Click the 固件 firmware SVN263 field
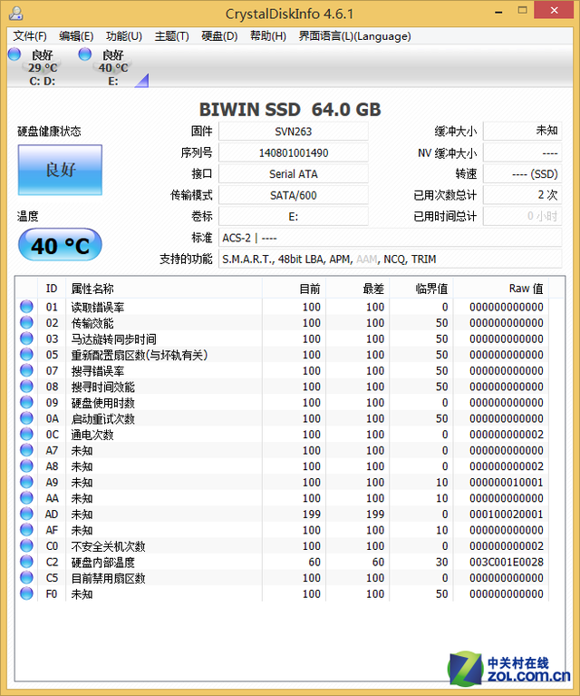 click(293, 132)
